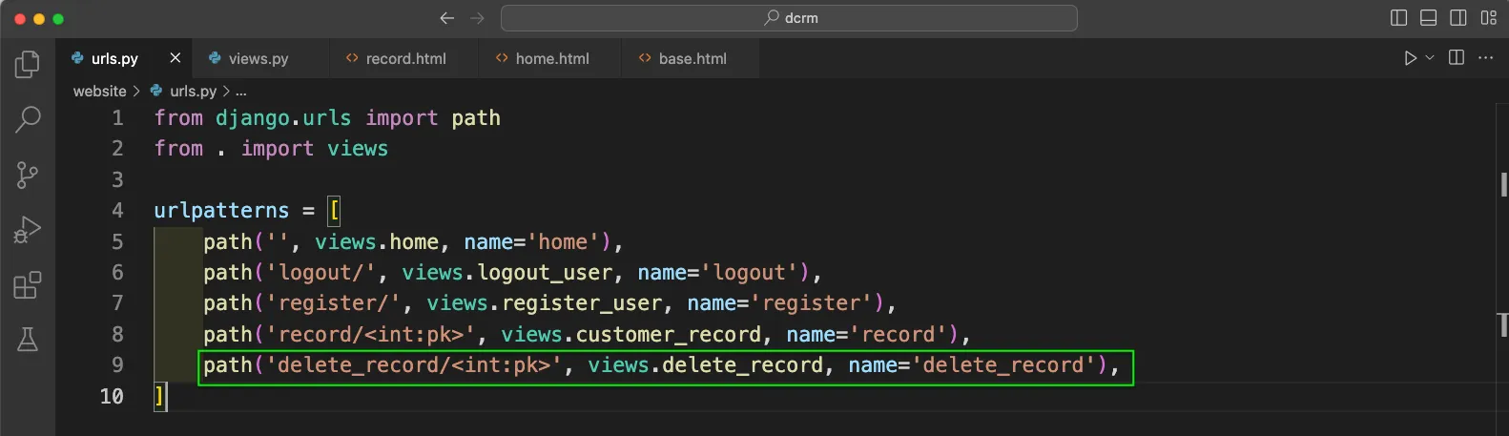Switch to the views.py tab
Screen dimensions: 1509x436
coord(258,58)
